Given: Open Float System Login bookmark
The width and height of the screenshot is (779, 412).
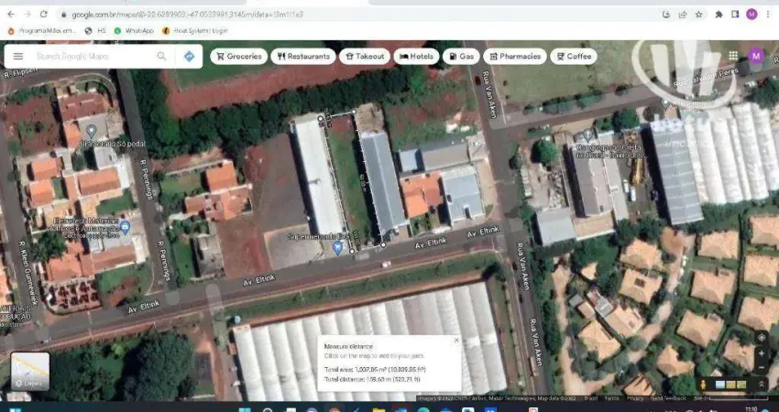Looking at the screenshot, I should 194,31.
